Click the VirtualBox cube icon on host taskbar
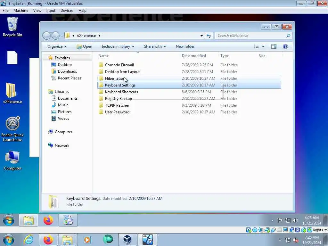 [x=127, y=240]
